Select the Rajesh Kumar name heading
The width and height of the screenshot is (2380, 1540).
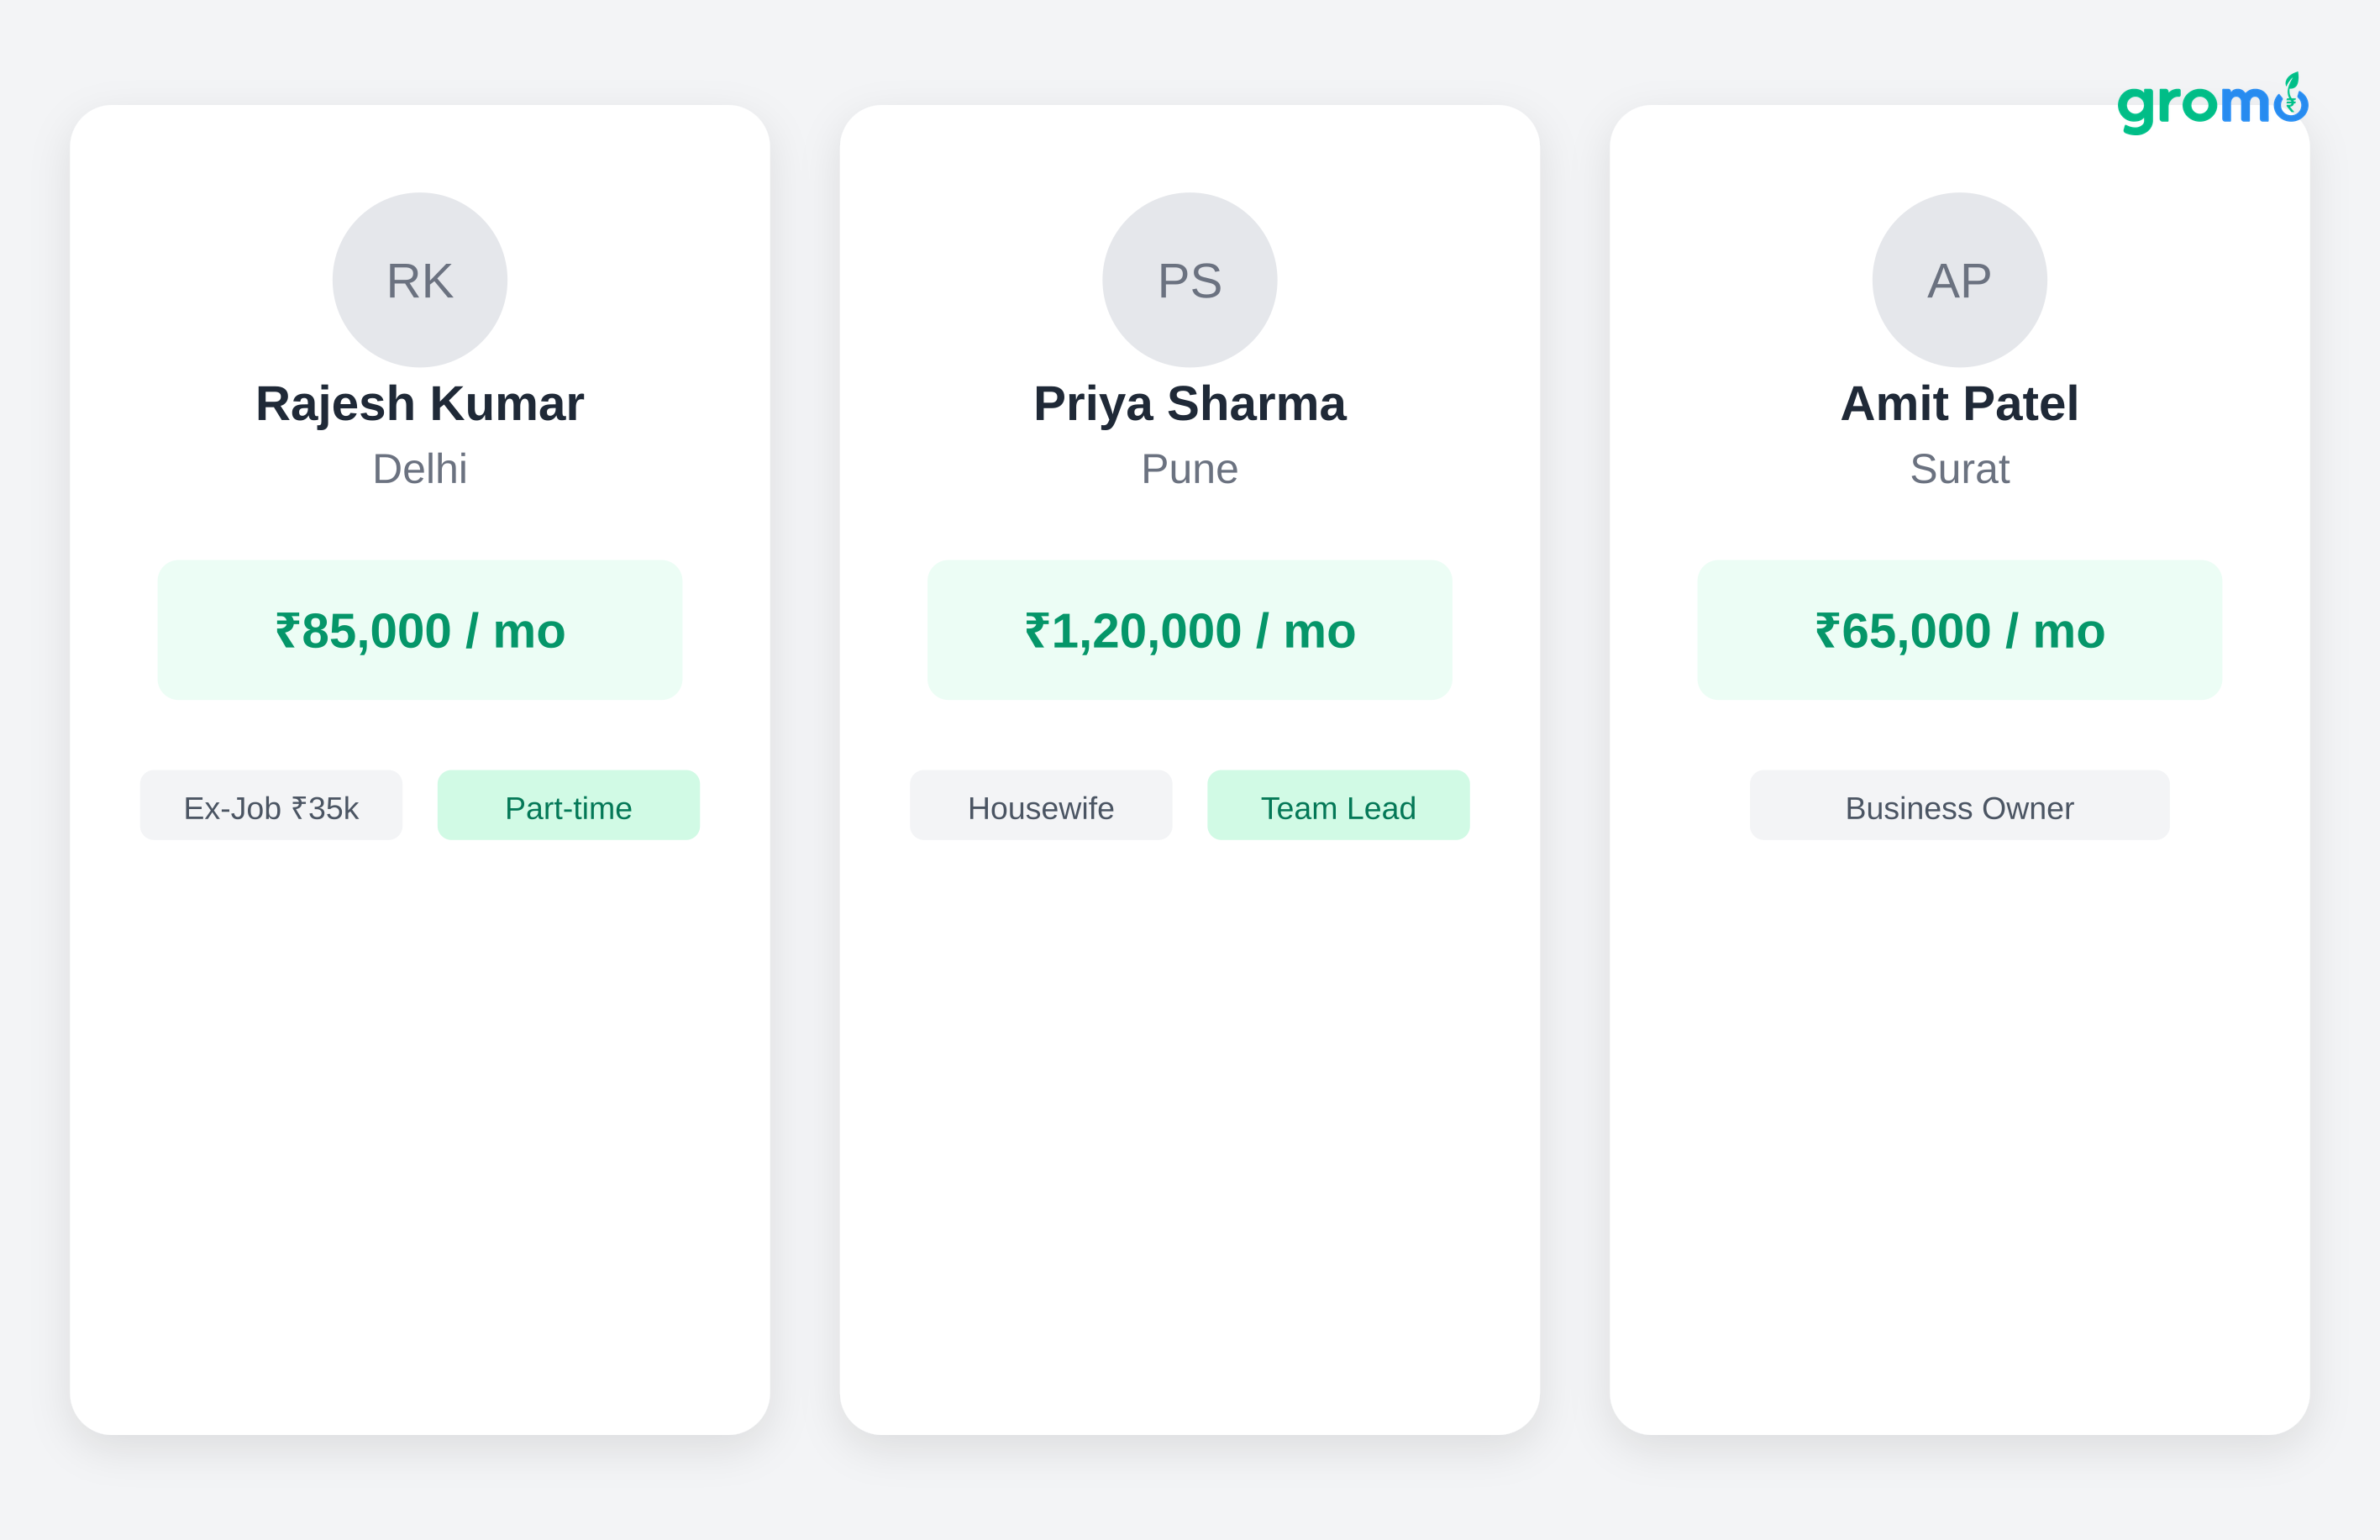point(420,404)
